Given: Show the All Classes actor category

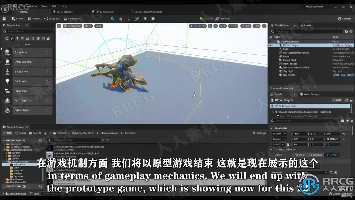Looking at the screenshot, I should (48, 39).
